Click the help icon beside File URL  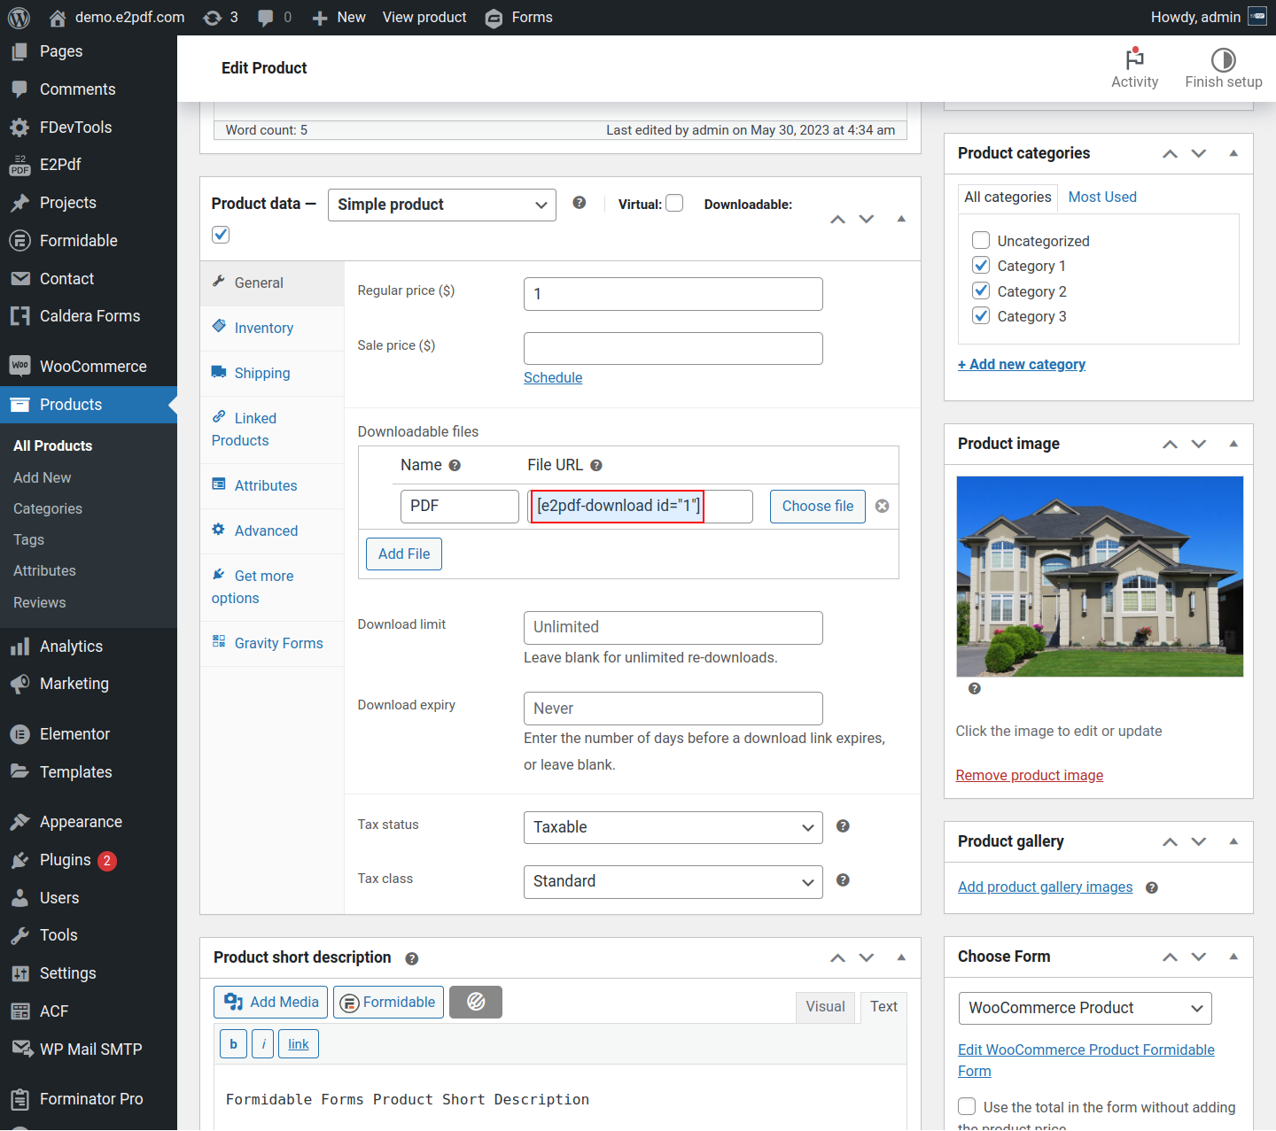[x=596, y=465]
